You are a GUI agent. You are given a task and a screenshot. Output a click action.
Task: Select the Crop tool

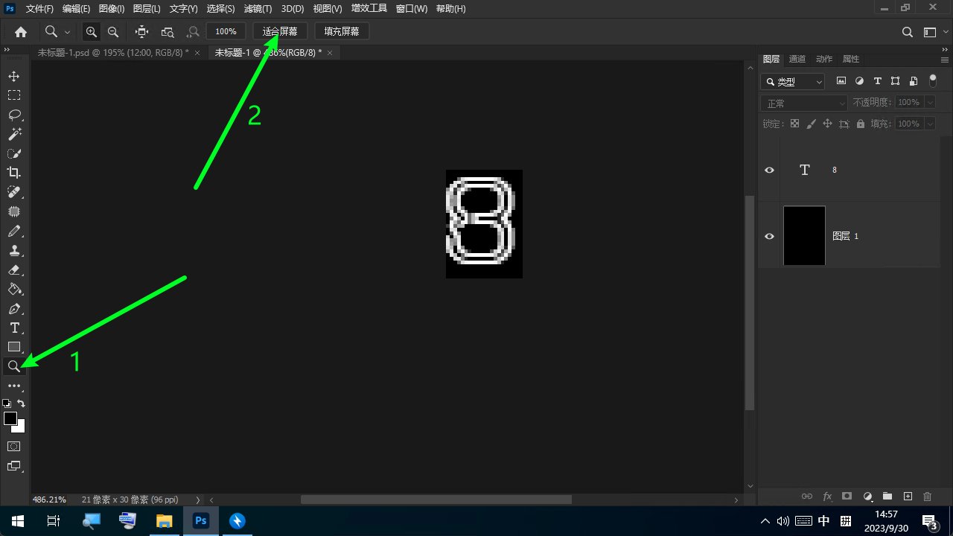tap(14, 173)
